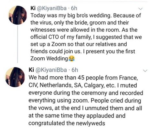Click display name Ki on second tweet
The image size is (160, 129).
tap(31, 70)
